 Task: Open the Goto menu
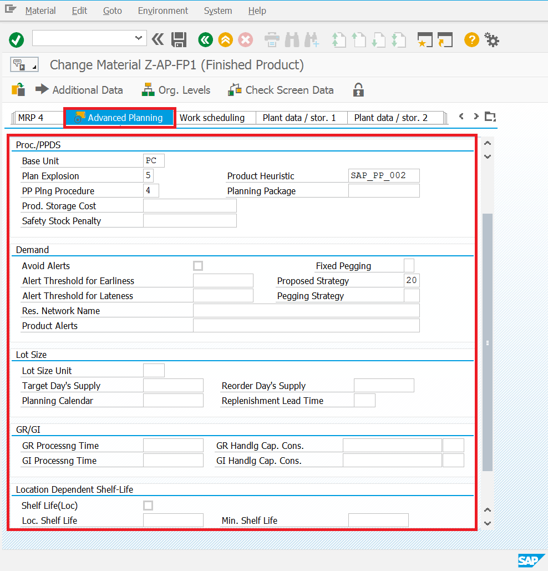coord(112,11)
